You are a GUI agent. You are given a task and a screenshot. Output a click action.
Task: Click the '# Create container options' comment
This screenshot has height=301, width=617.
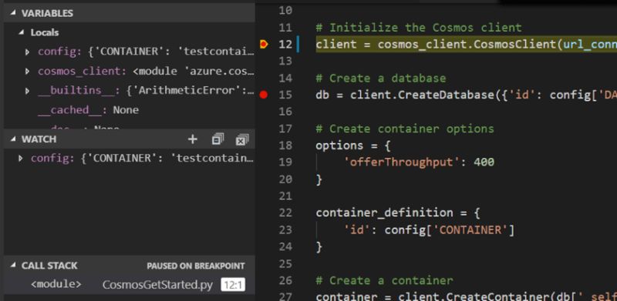click(x=404, y=129)
